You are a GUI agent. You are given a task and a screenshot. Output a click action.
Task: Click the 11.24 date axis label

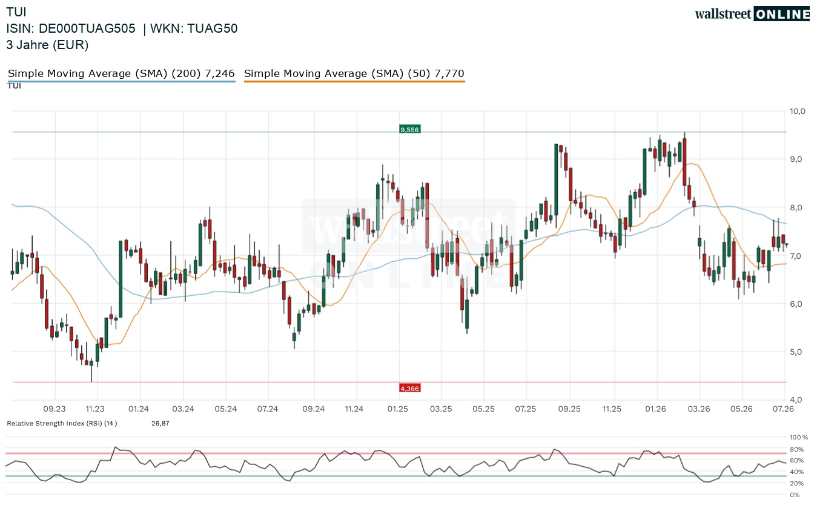pyautogui.click(x=355, y=409)
